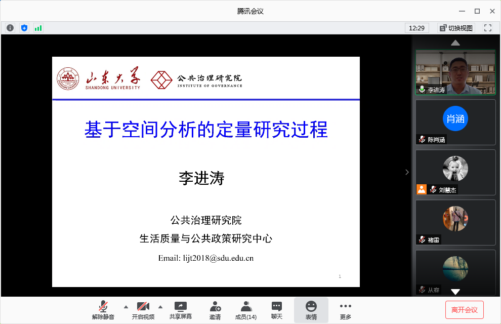Collapse the participant sidebar chevron

pyautogui.click(x=407, y=172)
